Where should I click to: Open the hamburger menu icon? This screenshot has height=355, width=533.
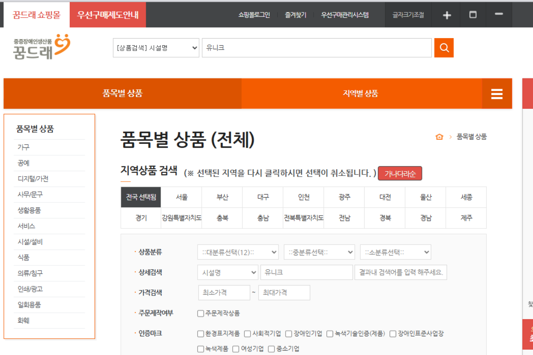click(497, 94)
